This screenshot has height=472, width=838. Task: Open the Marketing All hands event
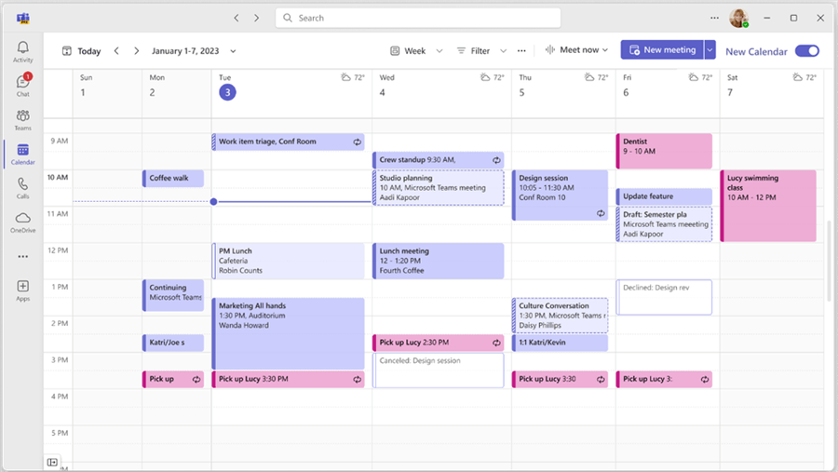(x=288, y=333)
